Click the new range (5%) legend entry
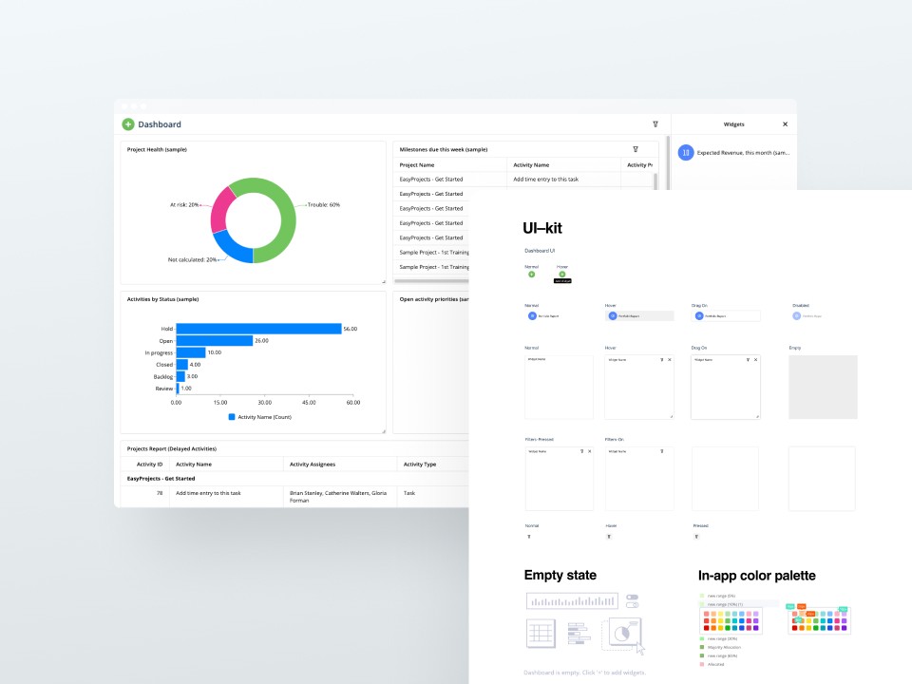The width and height of the screenshot is (912, 684). [x=718, y=597]
